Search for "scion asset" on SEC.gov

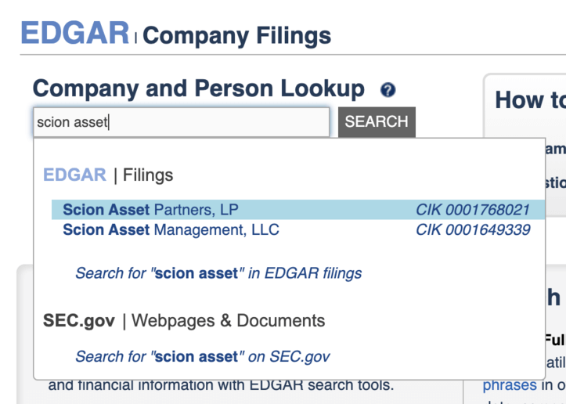coord(202,356)
